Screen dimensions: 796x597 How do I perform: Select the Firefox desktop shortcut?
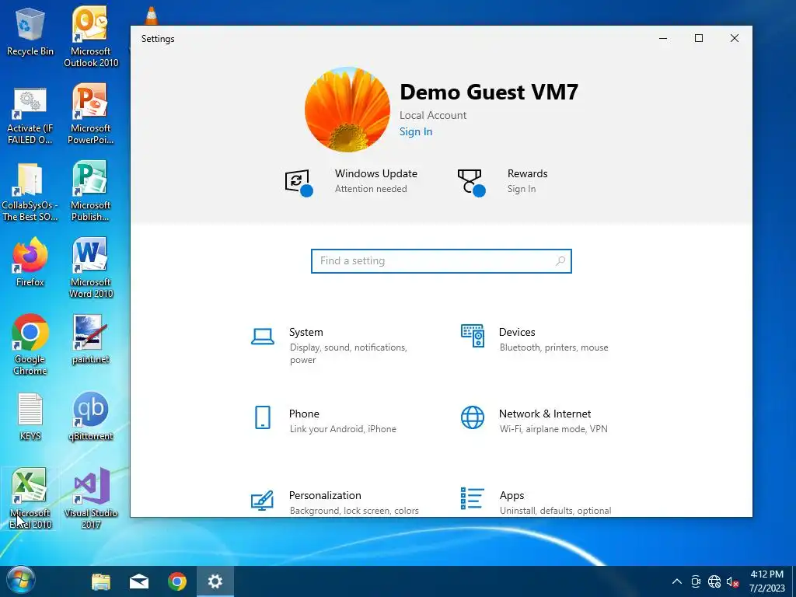(30, 263)
